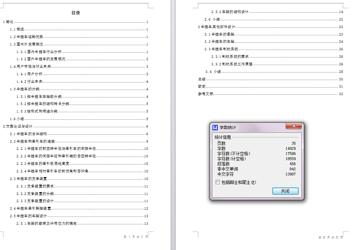
Task: Select TOC line 1.6 小结
Action: 79,119
